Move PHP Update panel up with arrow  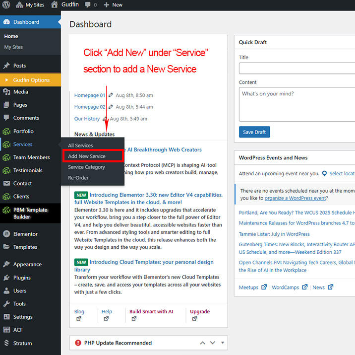(x=202, y=343)
